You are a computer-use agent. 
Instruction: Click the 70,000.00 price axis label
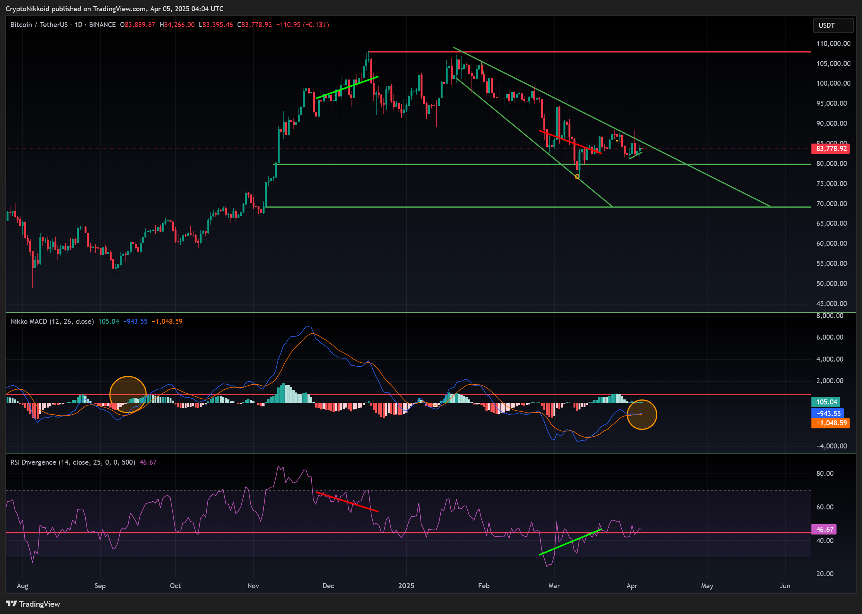point(831,204)
